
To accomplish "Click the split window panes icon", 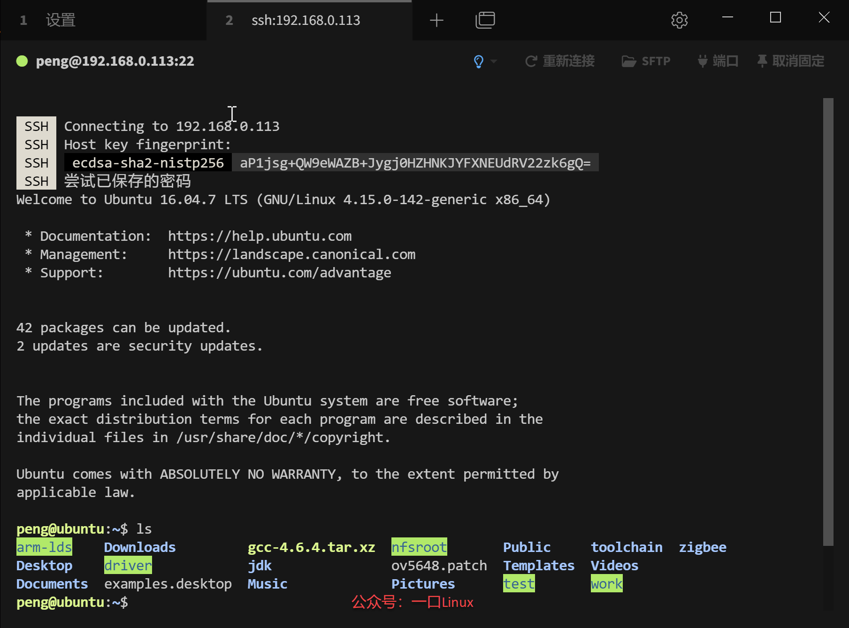I will tap(485, 20).
